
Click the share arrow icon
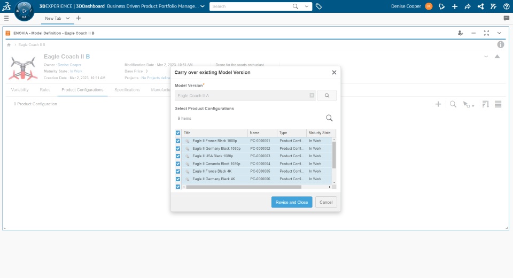click(468, 6)
